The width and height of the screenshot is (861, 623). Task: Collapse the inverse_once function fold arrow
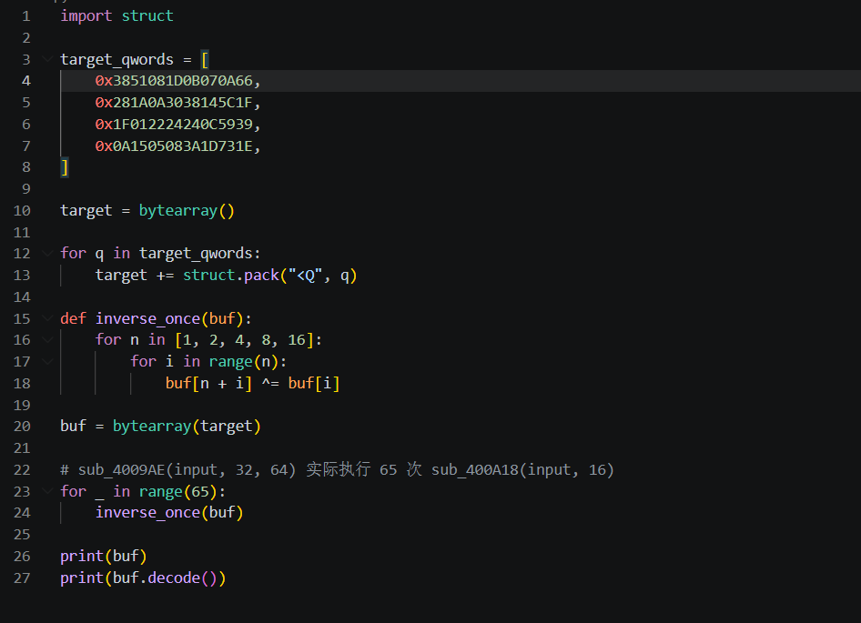[47, 318]
